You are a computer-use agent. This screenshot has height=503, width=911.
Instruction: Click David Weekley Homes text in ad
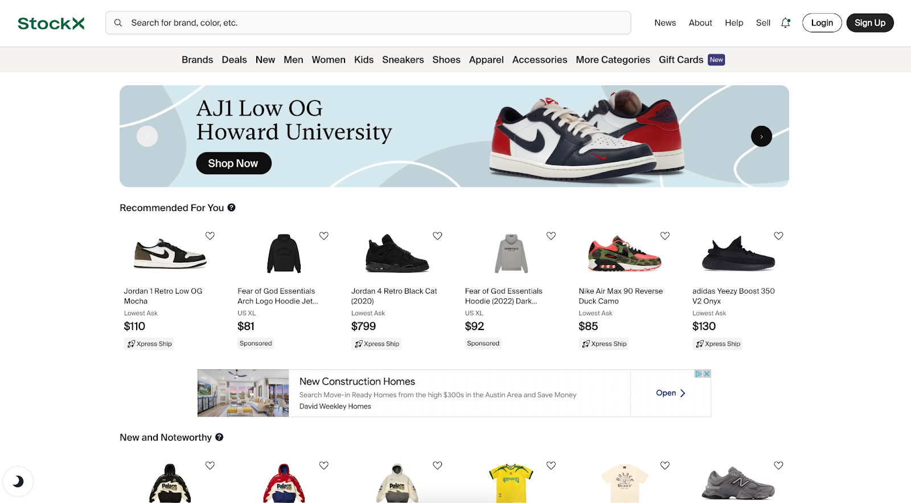point(335,406)
